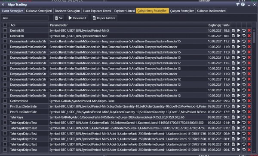258x156 pixels.
Task: Play the TahirKayaKriptoTest KademeFarki-20 strategy
Action: pyautogui.click(x=239, y=123)
